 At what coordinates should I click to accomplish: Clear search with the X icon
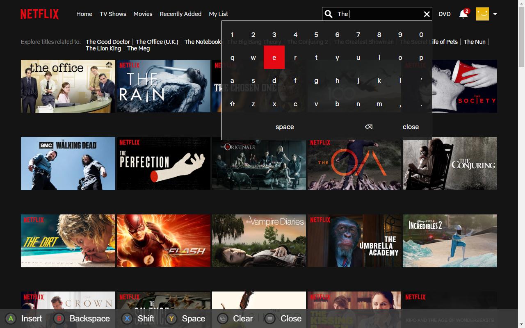click(427, 14)
